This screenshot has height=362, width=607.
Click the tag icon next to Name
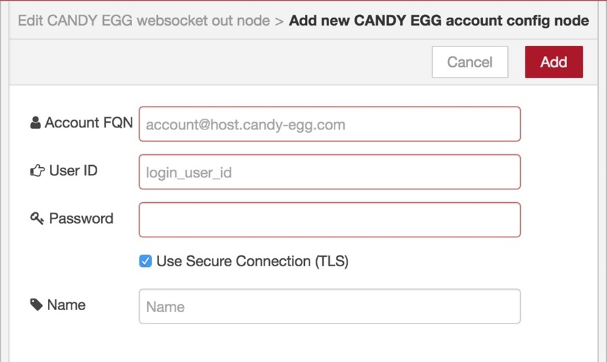point(36,305)
